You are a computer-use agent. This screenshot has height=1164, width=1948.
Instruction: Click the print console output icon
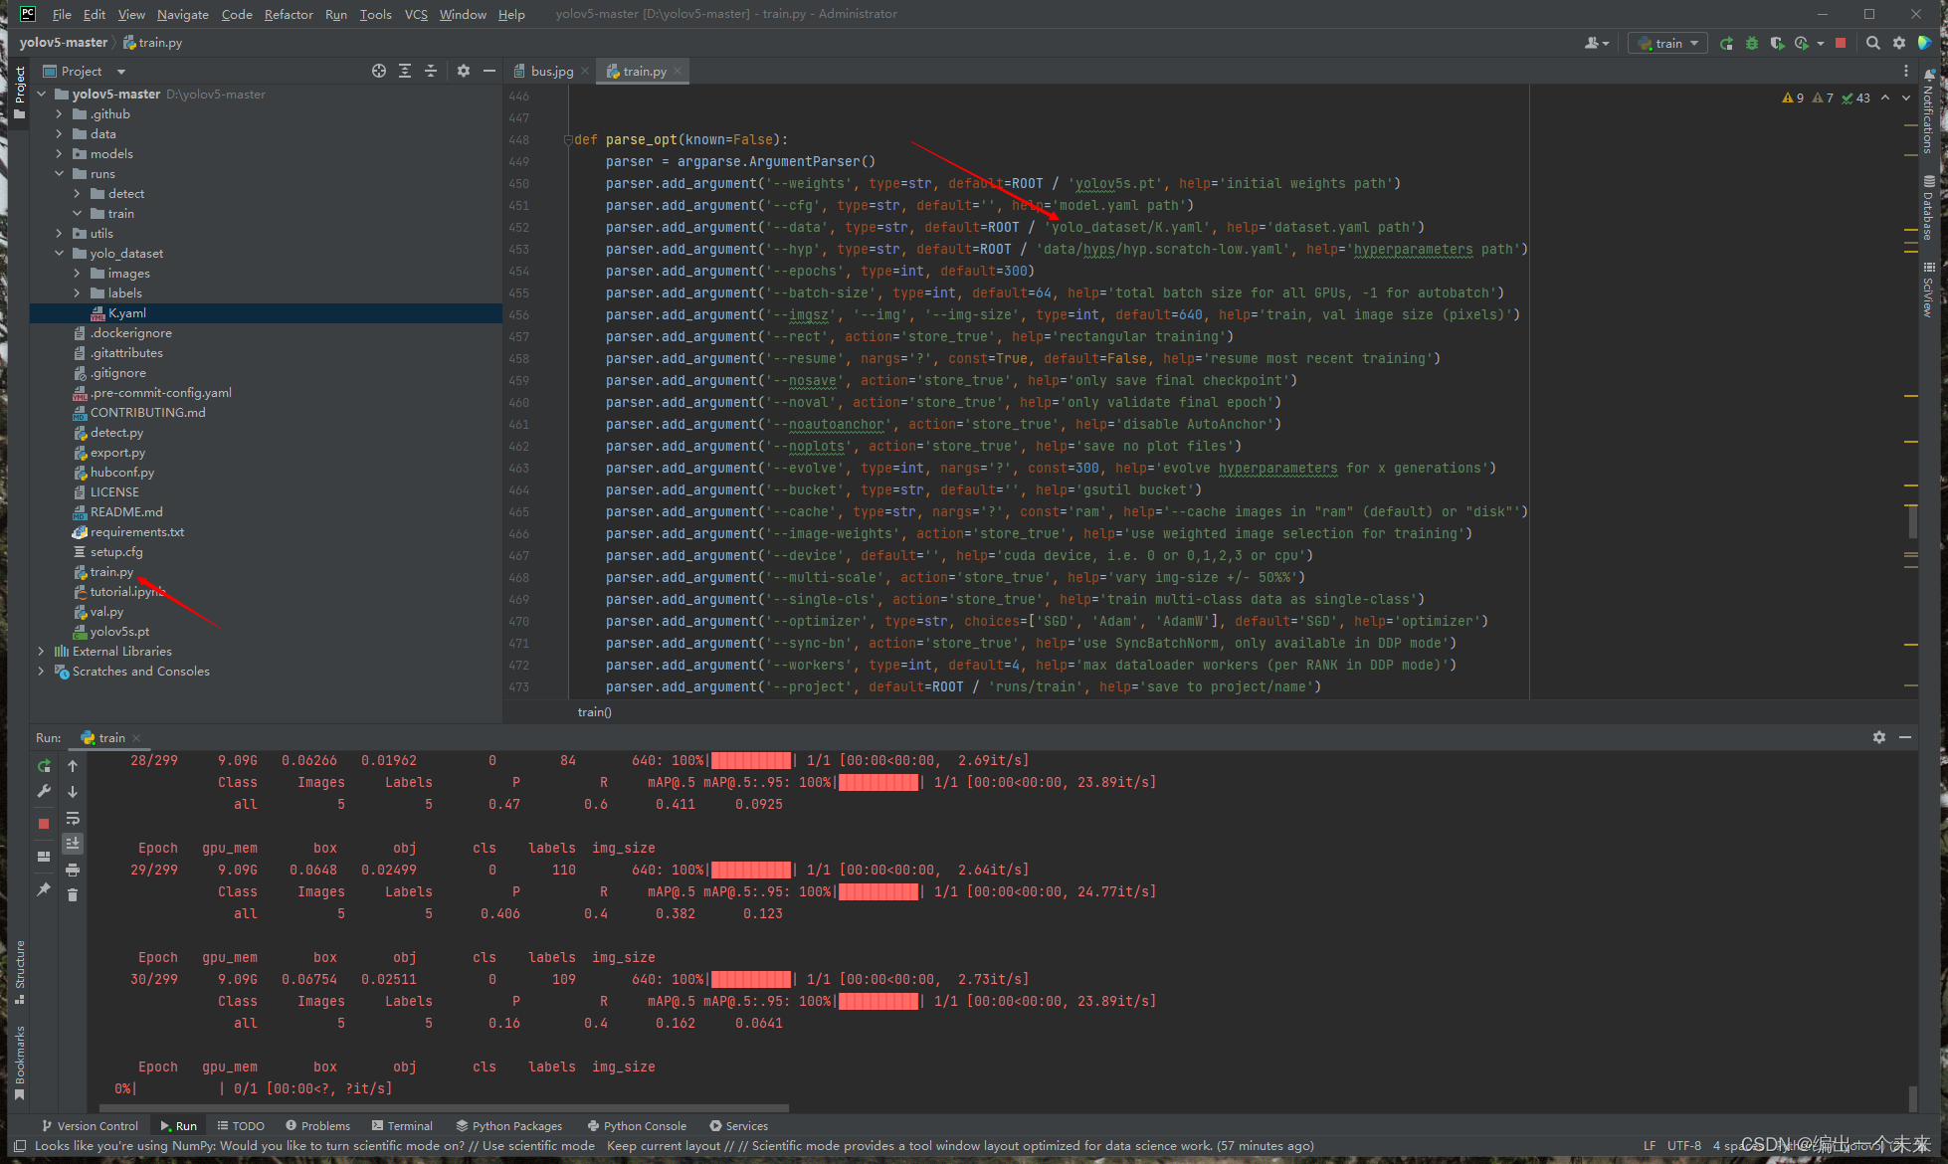point(73,870)
